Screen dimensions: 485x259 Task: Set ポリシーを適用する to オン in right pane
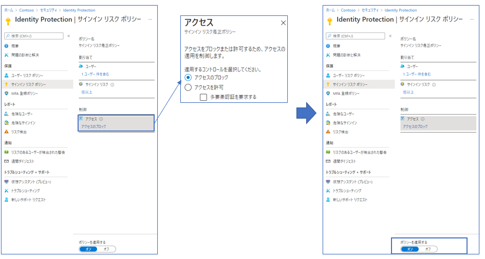[x=410, y=249]
